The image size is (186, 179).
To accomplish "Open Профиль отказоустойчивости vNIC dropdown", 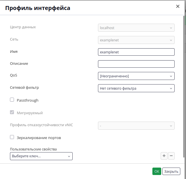I will click(x=136, y=126).
